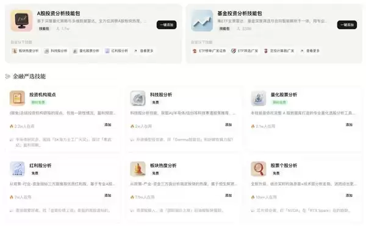This screenshot has width=366, height=226.
Task: Open the 量化股票分析 card title
Action: (284, 94)
